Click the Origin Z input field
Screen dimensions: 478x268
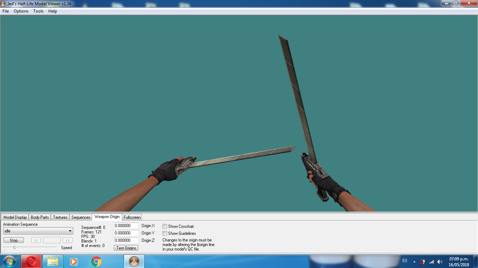coord(126,240)
